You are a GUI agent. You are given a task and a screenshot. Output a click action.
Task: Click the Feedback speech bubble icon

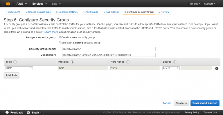tap(7, 113)
